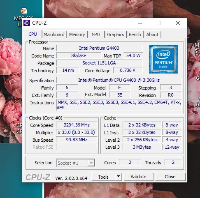Click the Cores value 2
This screenshot has height=198, width=200.
click(x=130, y=162)
